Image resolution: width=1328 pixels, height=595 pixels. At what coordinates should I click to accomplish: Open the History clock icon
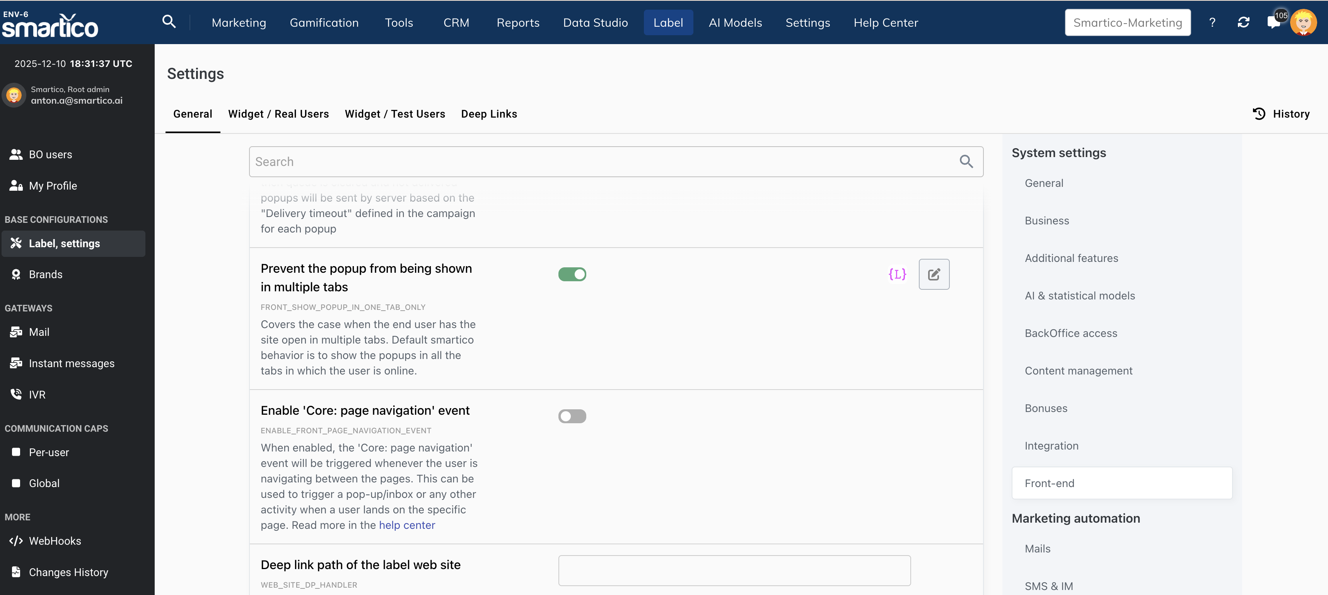point(1259,113)
